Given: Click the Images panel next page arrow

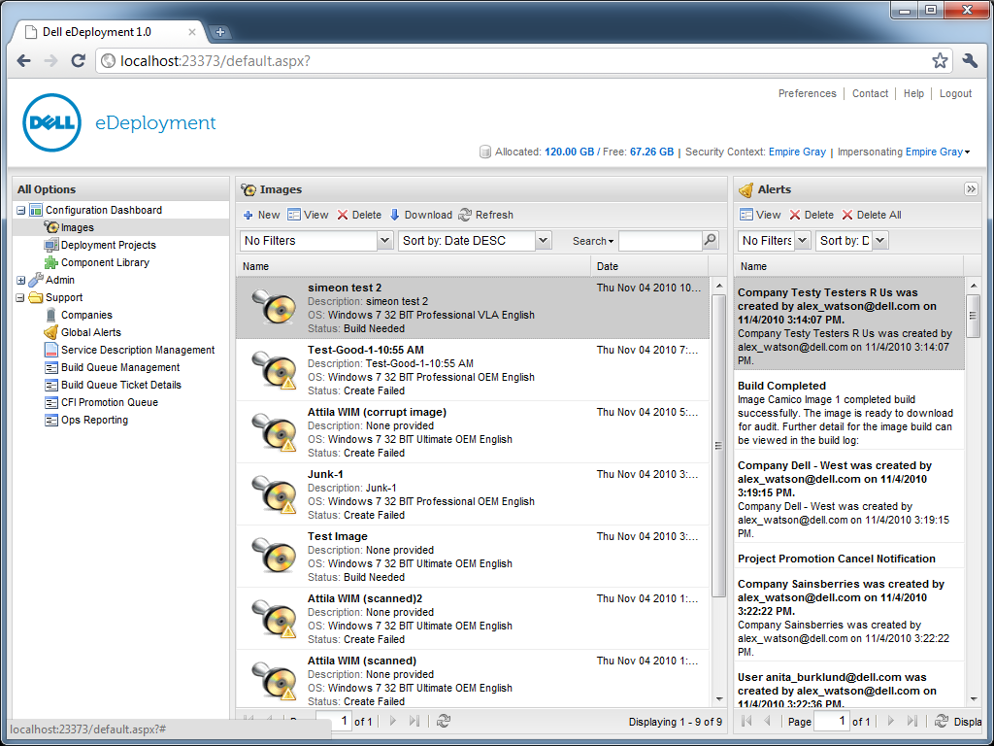Looking at the screenshot, I should click(393, 721).
